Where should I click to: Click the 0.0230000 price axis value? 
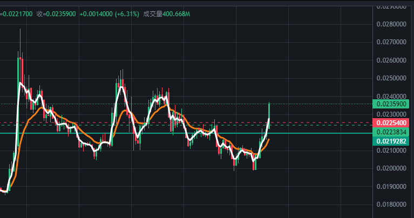pyautogui.click(x=391, y=114)
